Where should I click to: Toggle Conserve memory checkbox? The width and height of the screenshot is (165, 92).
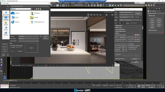pos(132,49)
